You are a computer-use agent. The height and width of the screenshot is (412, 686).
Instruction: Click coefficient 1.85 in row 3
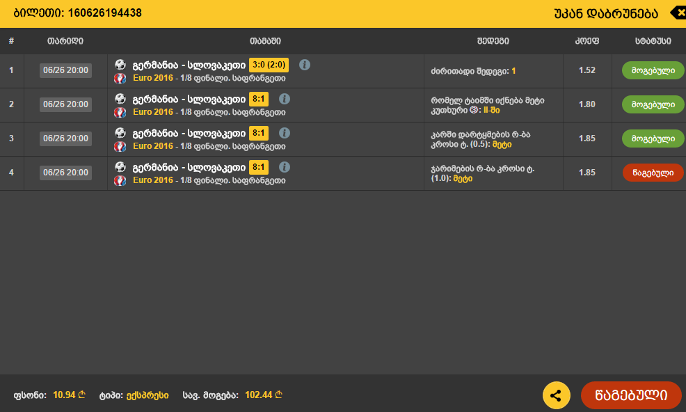click(x=587, y=138)
